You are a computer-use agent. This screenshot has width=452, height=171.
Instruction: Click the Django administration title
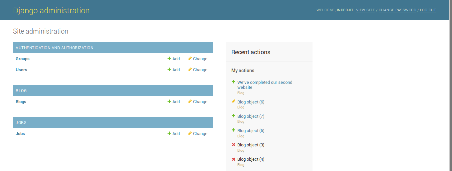click(x=51, y=11)
